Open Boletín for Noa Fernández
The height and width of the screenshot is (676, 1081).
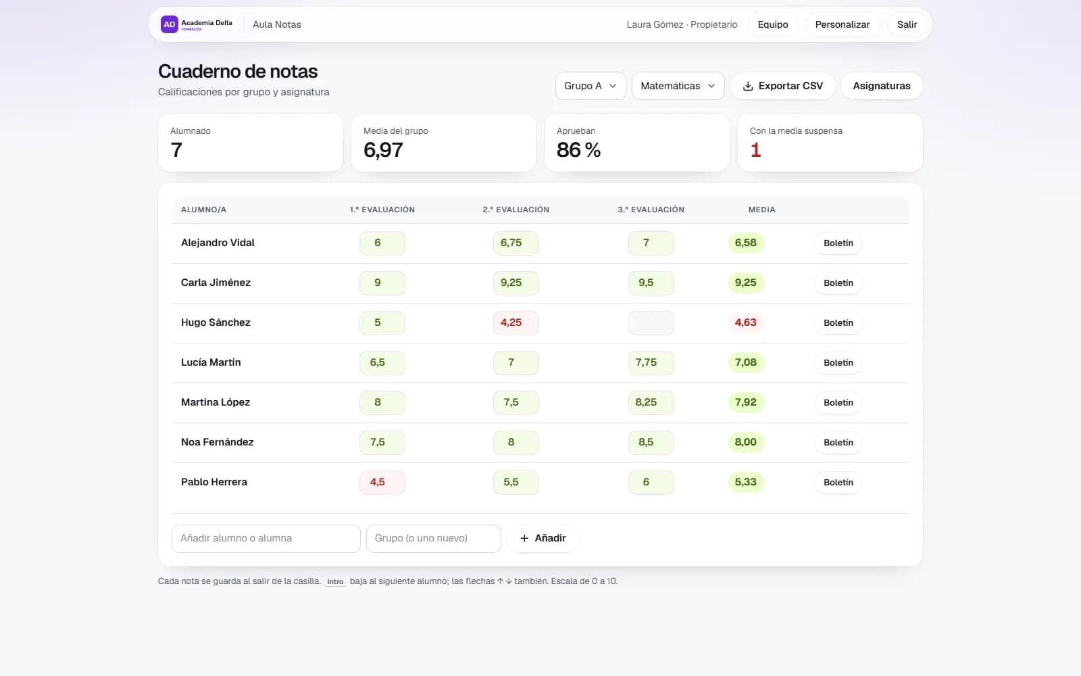[838, 443]
